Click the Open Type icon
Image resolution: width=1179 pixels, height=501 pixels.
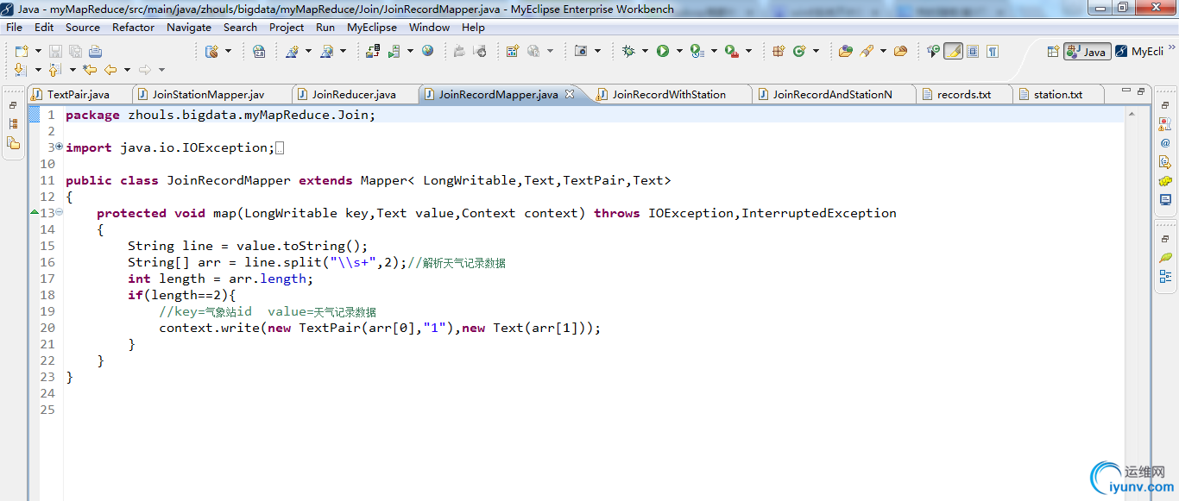(x=845, y=51)
